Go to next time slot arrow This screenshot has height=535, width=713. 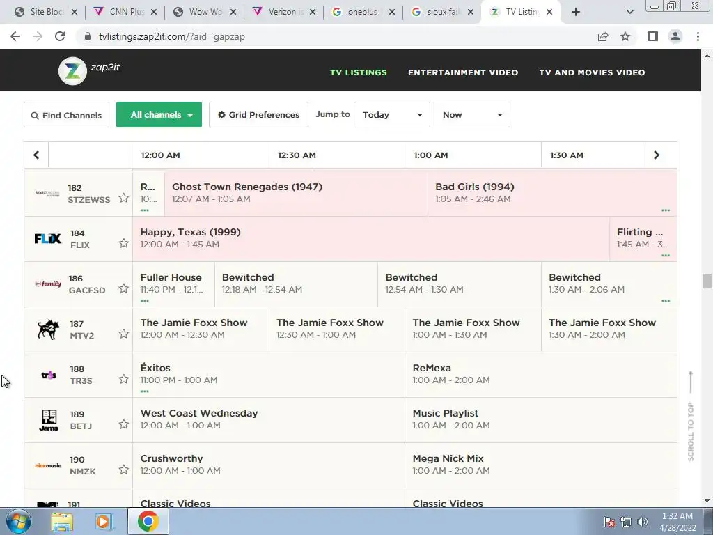pos(656,155)
